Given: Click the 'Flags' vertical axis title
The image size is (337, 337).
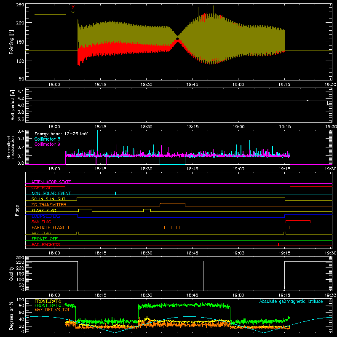Looking at the screenshot, I should [x=17, y=210].
